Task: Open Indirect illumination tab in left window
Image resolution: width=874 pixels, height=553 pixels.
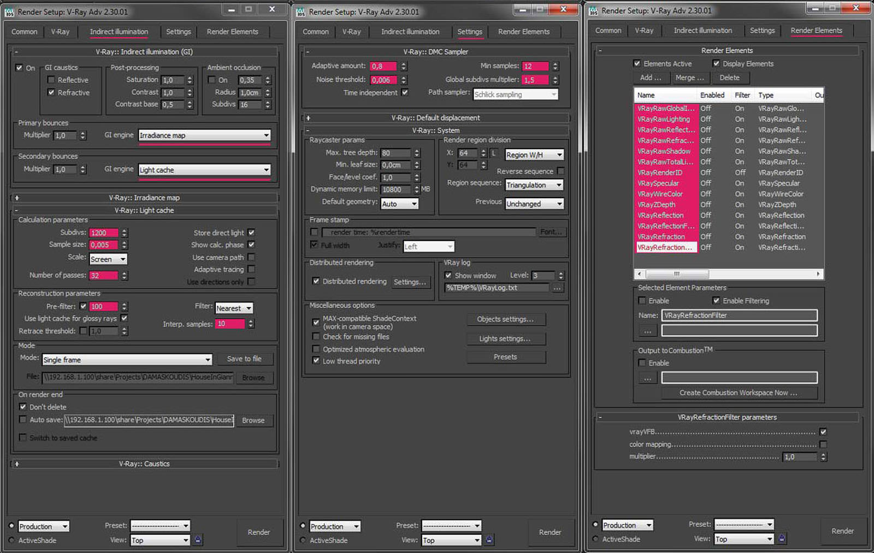Action: coord(119,32)
